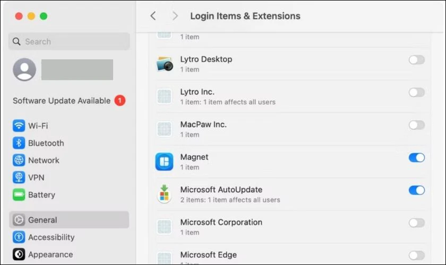Enable the Lytro Desktop toggle

[x=417, y=60]
